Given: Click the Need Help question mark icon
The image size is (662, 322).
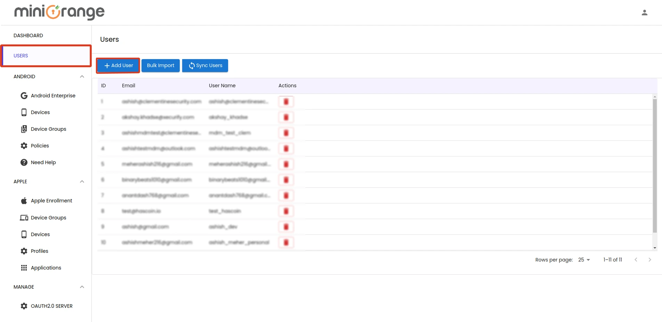Looking at the screenshot, I should click(x=24, y=162).
